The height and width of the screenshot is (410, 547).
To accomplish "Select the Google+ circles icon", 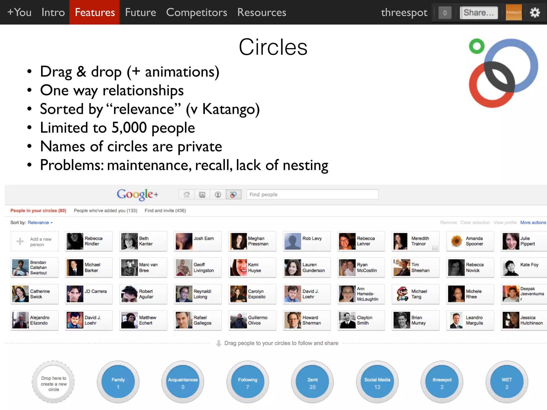I will click(x=233, y=195).
